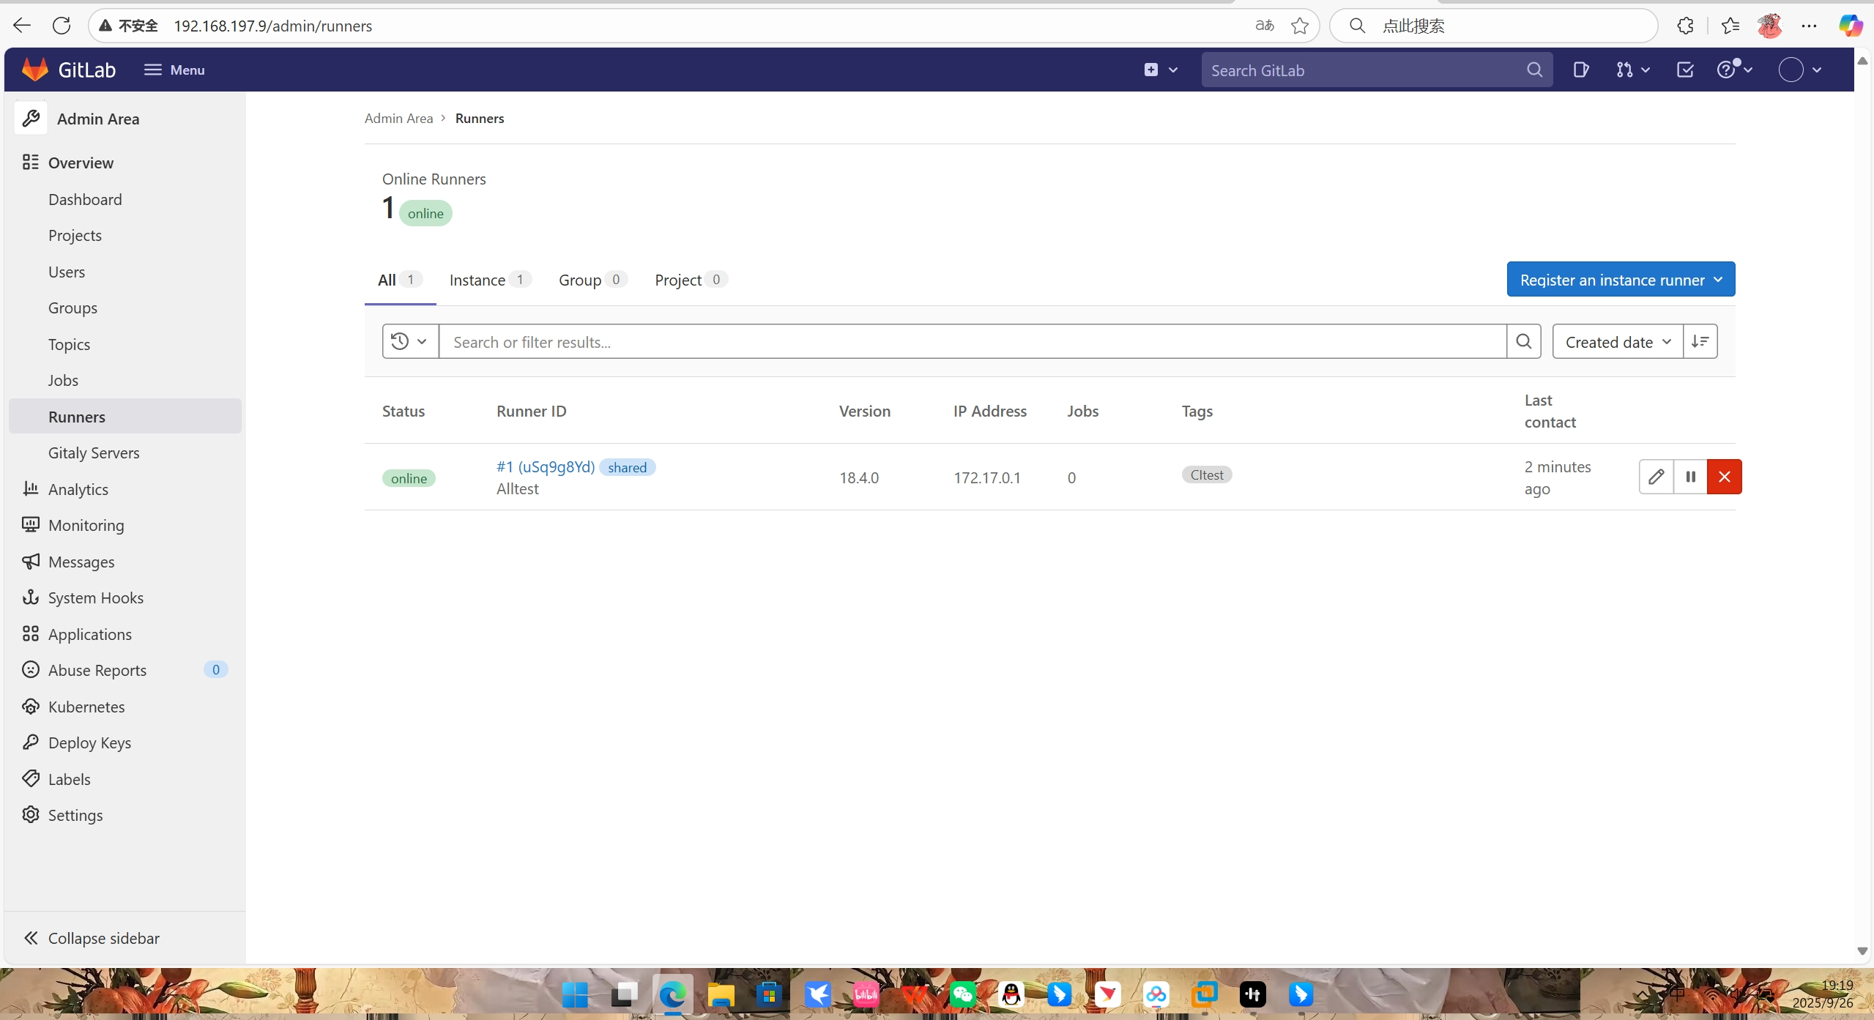Open Gitaly Servers in the sidebar
Viewport: 1874px width, 1020px height.
pos(94,453)
